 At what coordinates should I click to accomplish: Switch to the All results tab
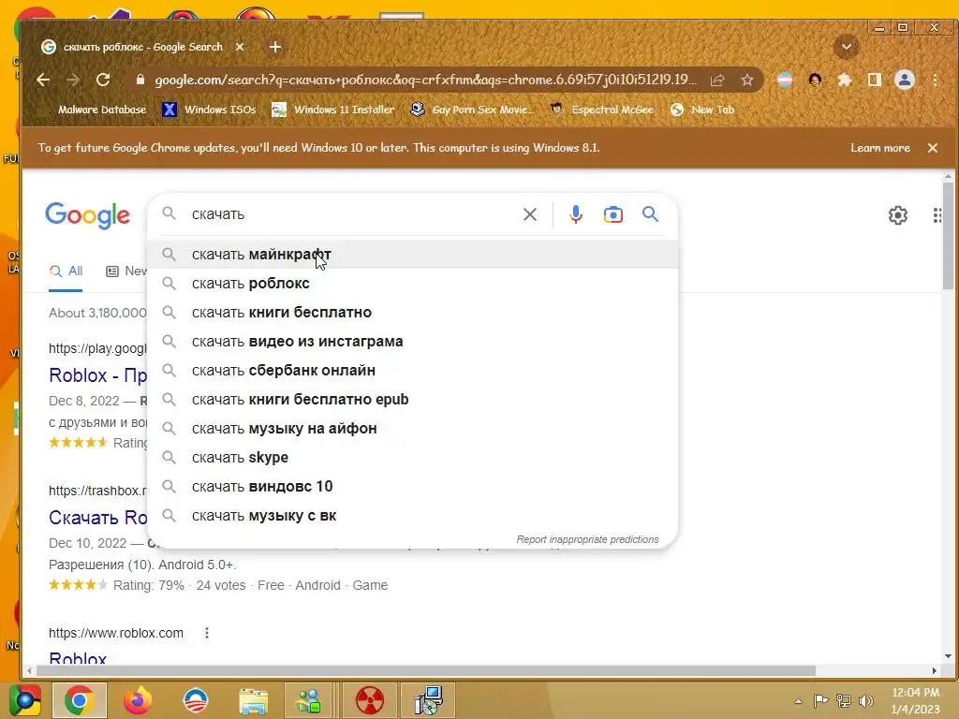(66, 271)
